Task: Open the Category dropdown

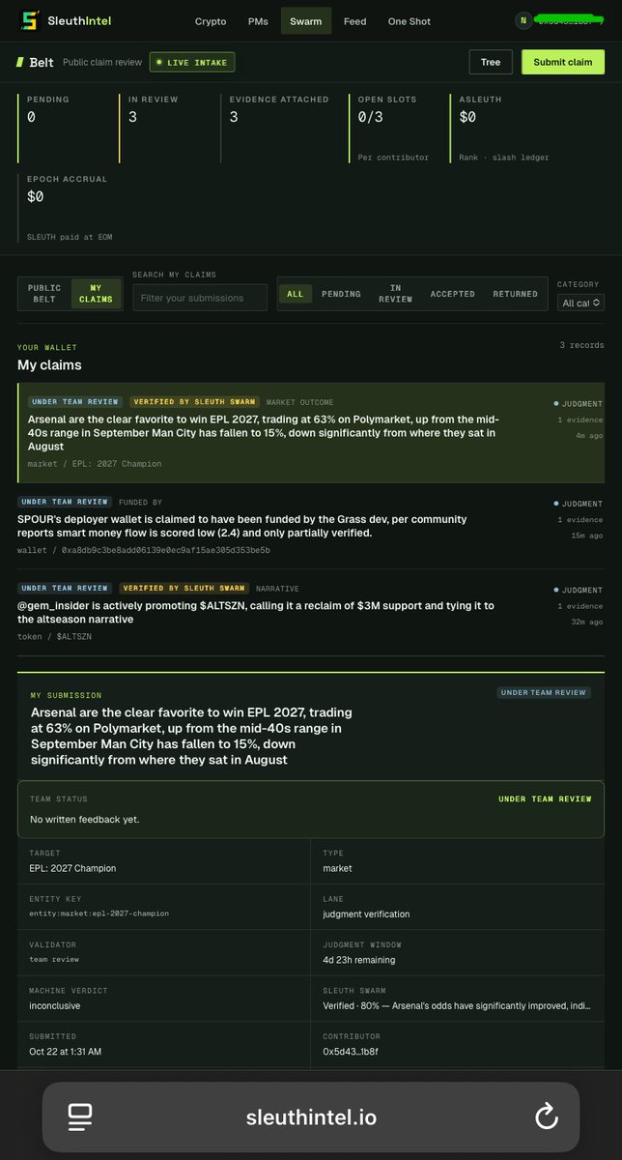Action: coord(581,303)
